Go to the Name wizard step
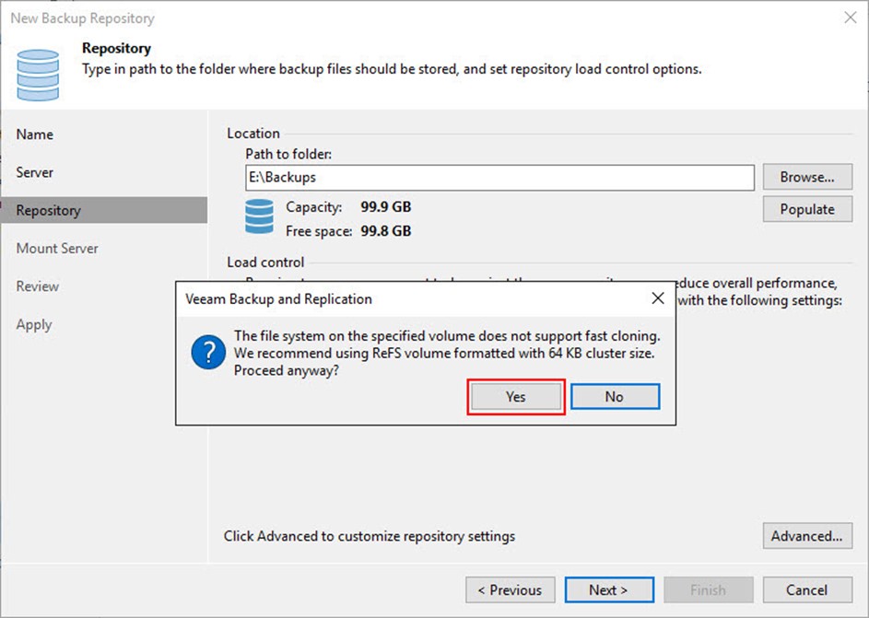Image resolution: width=869 pixels, height=618 pixels. [x=35, y=134]
